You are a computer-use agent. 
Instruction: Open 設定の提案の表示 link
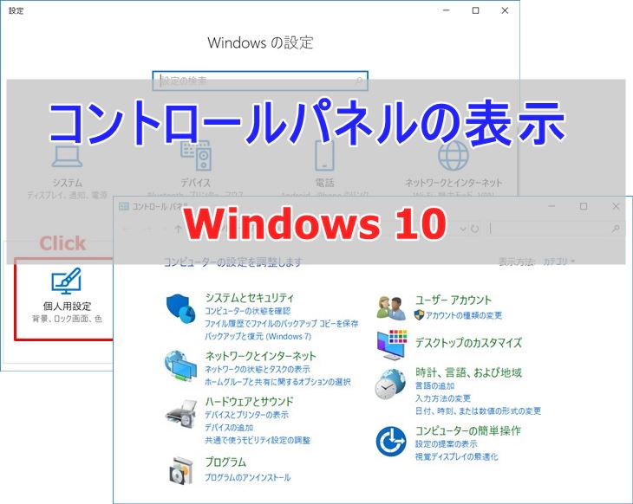click(446, 444)
